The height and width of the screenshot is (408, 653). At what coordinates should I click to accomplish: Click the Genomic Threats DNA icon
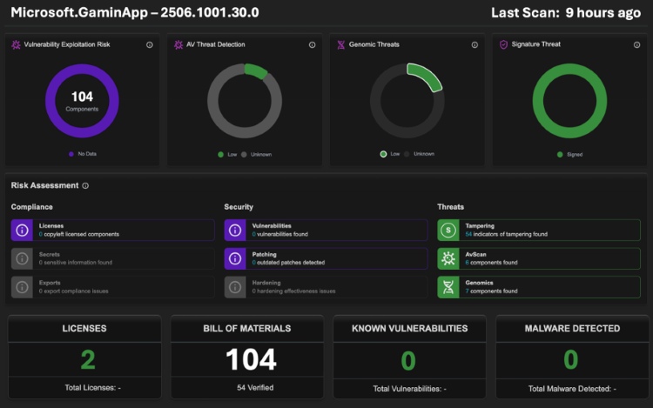[x=340, y=44]
